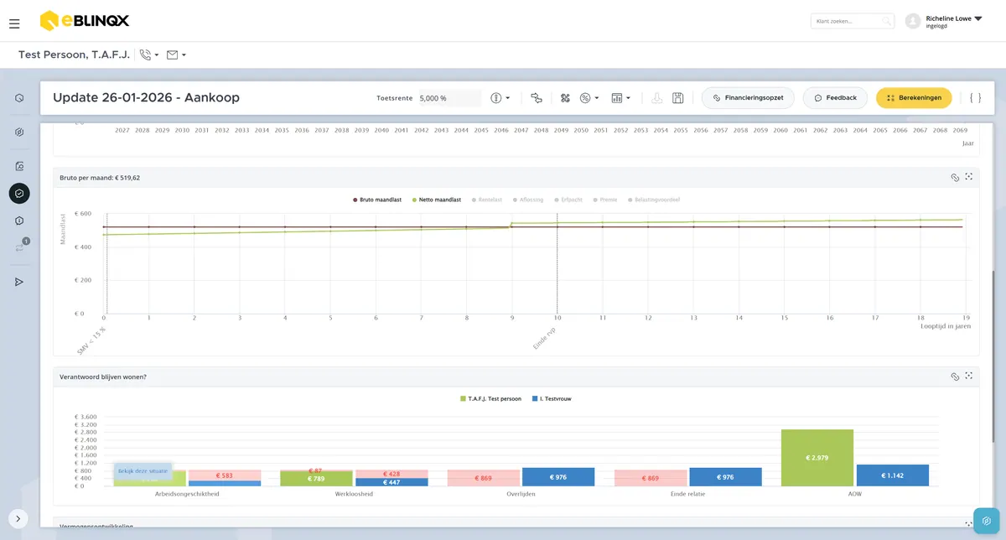
Task: Open the info circle dropdown in toolbar
Action: click(x=500, y=98)
